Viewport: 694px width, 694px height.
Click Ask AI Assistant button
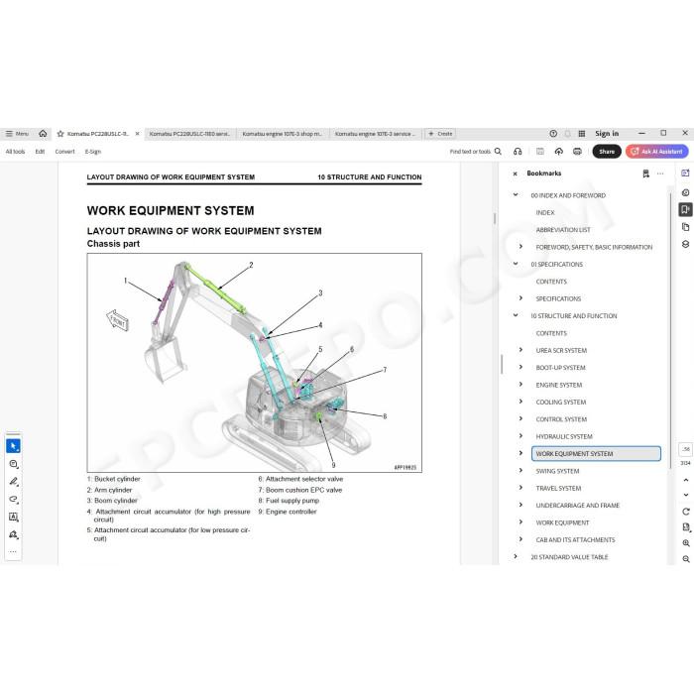coord(656,152)
